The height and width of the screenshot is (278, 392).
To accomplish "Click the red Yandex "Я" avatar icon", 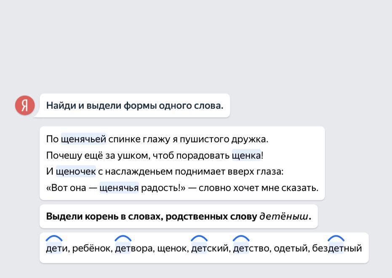I will pos(25,105).
